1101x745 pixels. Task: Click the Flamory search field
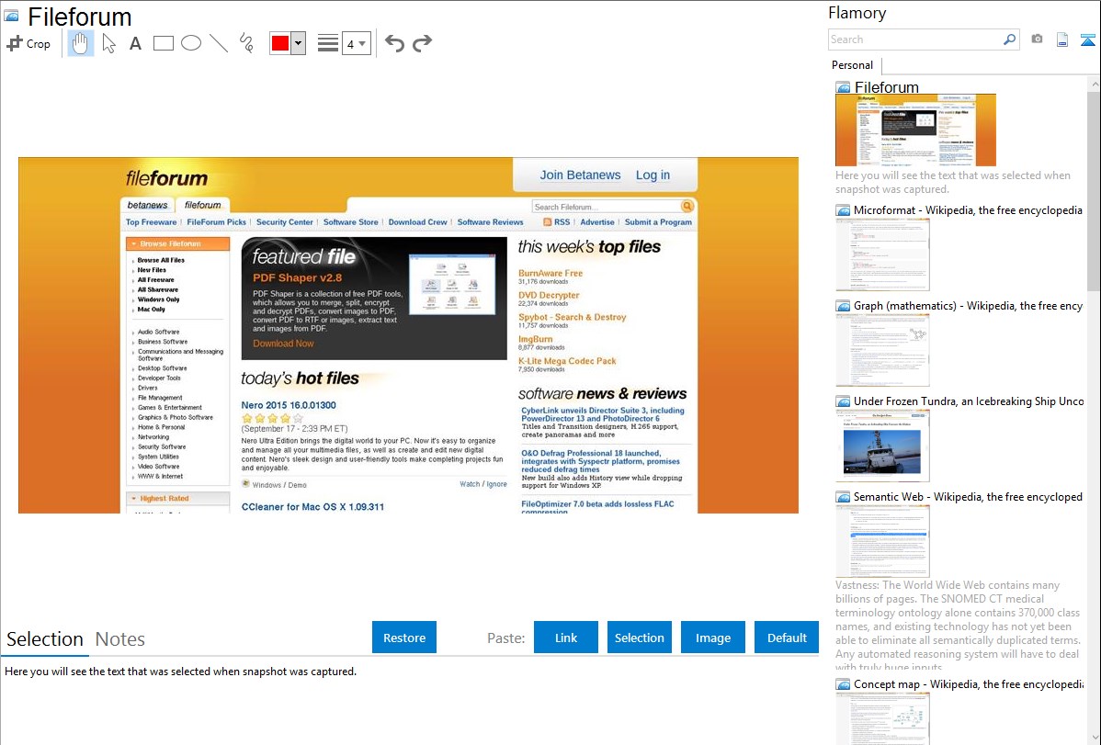click(914, 40)
